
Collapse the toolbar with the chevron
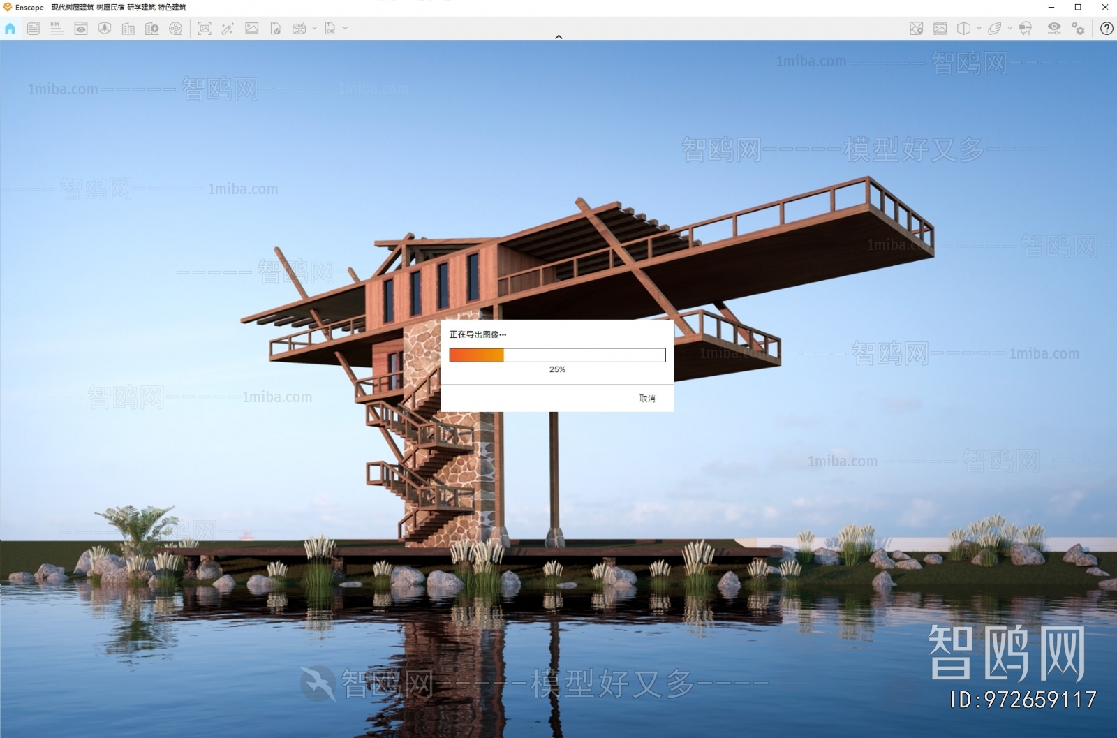pos(558,36)
